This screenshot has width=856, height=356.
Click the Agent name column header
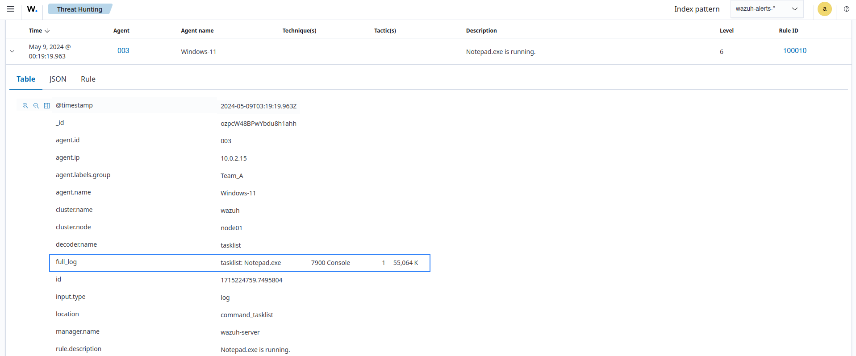coord(197,30)
